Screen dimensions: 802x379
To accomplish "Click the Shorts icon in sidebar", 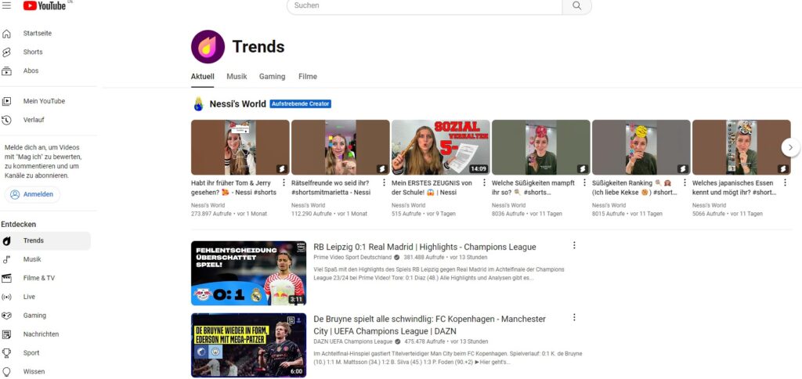I will 6,52.
